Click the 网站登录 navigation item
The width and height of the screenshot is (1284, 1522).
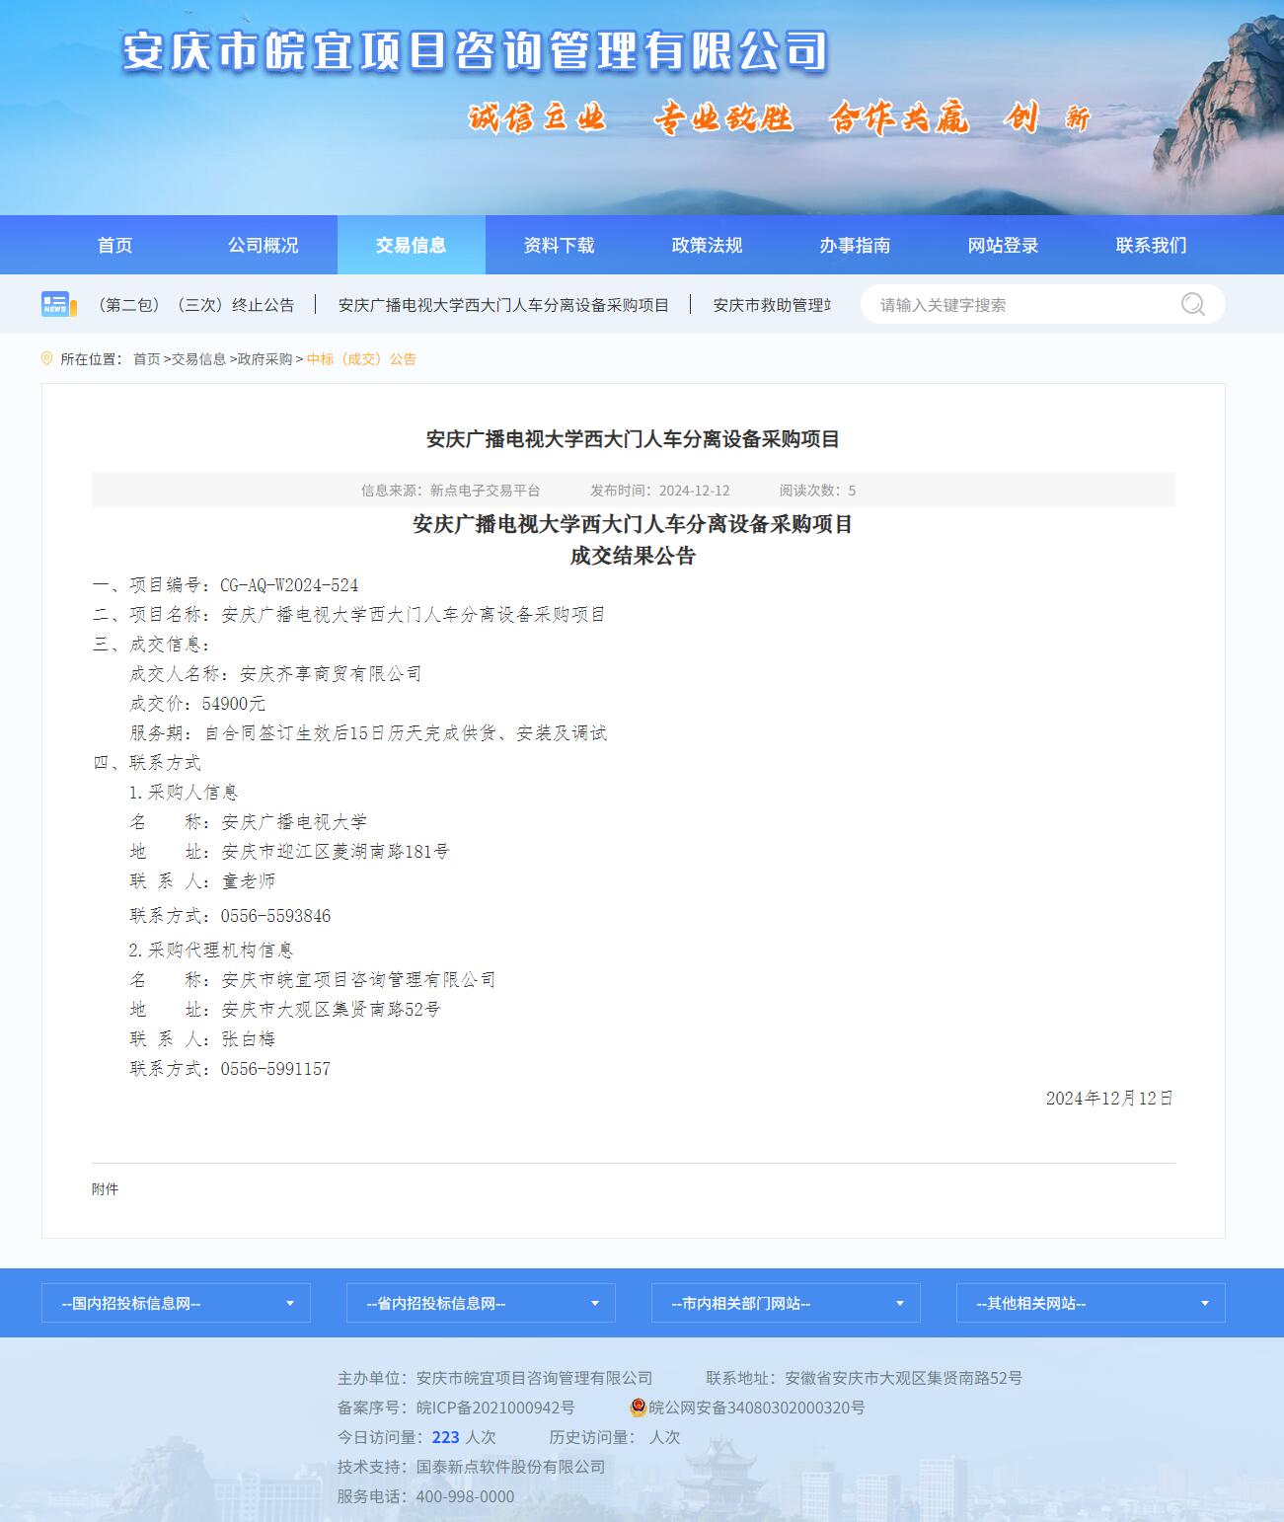[x=1003, y=245]
